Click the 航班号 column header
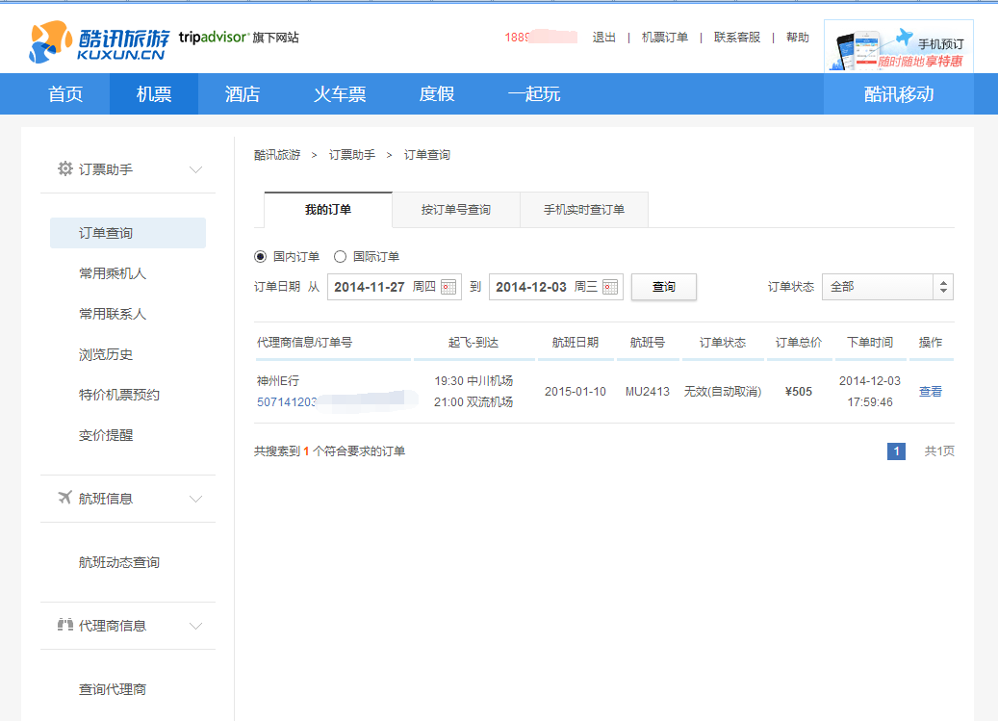The image size is (998, 721). [x=648, y=343]
